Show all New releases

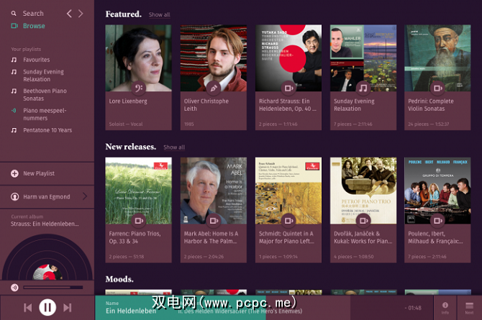(x=174, y=147)
